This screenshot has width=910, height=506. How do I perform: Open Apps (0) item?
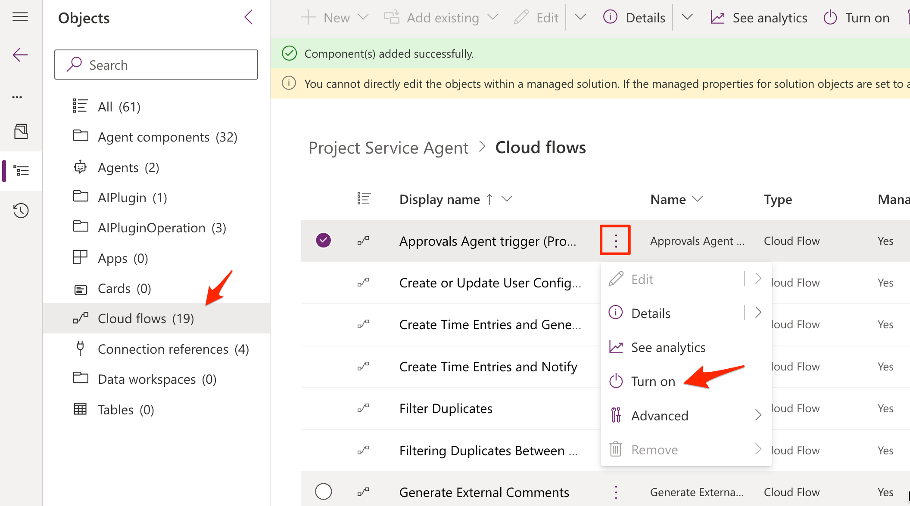tap(156, 258)
